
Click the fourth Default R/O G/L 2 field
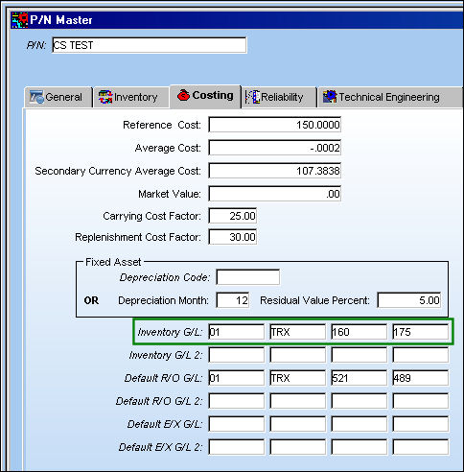click(421, 401)
